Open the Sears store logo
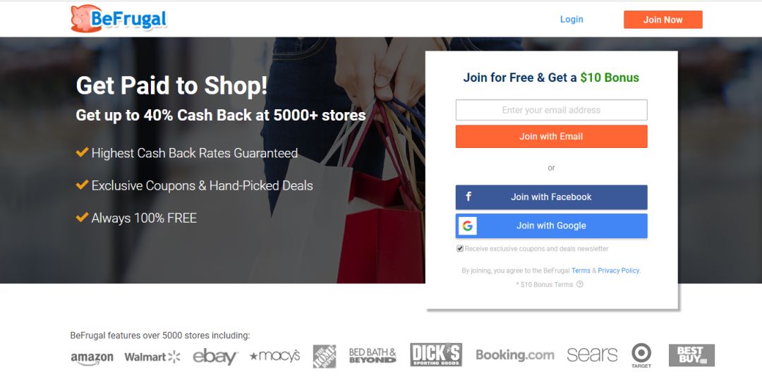The image size is (762, 389). 592,355
